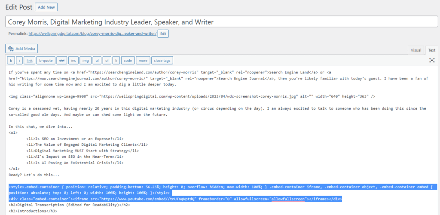Click the 'Edit Post' page heading

coord(19,7)
